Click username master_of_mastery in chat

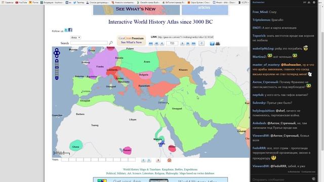(x=266, y=65)
